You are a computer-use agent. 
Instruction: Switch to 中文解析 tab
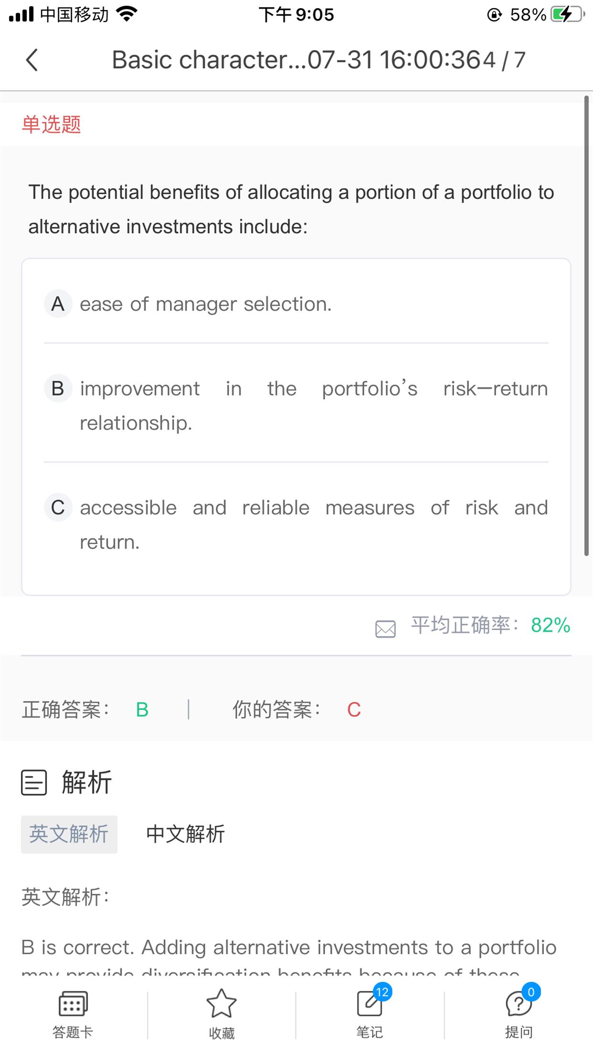click(185, 834)
